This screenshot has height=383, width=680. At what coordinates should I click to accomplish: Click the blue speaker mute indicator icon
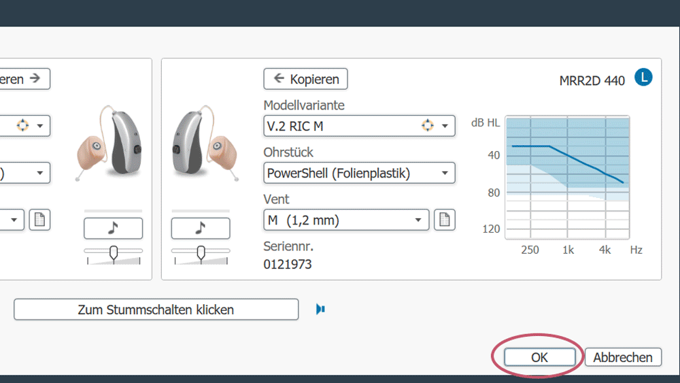pos(321,310)
